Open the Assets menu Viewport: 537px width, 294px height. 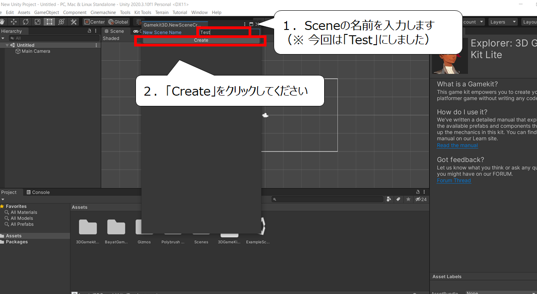(24, 13)
